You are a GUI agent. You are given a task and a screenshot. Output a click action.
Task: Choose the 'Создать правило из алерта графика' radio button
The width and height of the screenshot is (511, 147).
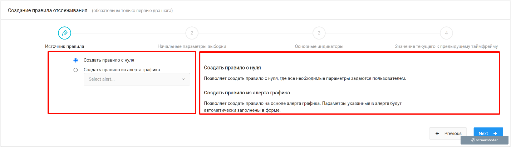pos(75,70)
